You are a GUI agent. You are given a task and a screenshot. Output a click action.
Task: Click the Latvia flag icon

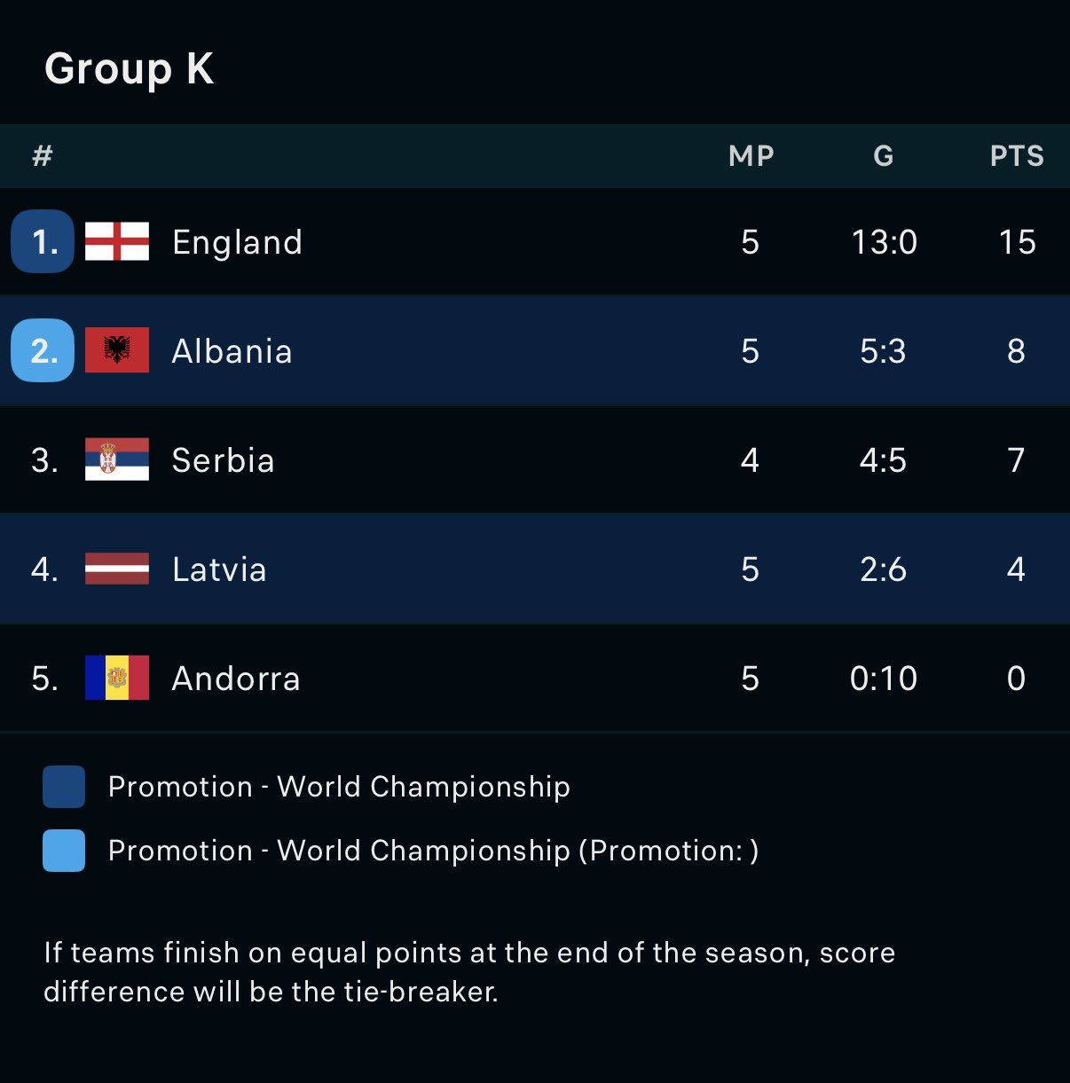[x=116, y=569]
